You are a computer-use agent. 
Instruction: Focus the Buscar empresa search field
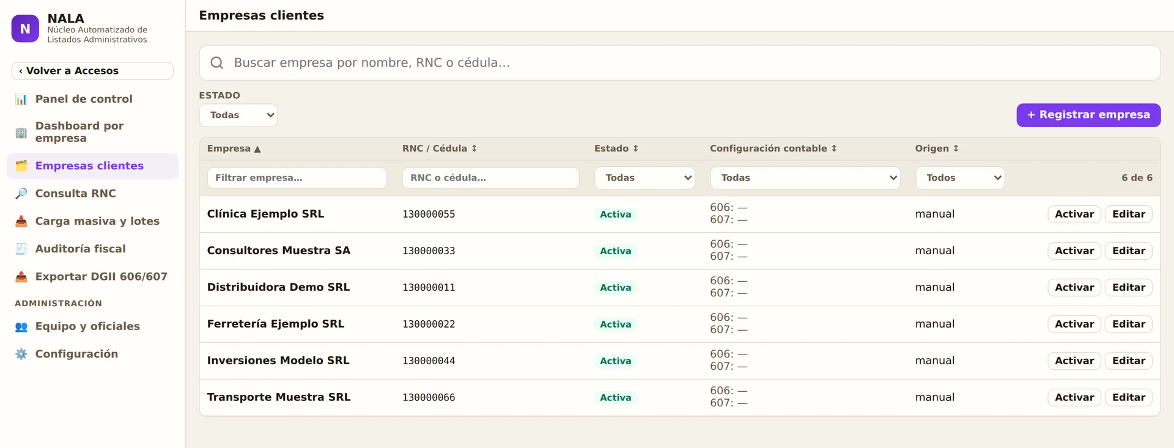coord(679,62)
